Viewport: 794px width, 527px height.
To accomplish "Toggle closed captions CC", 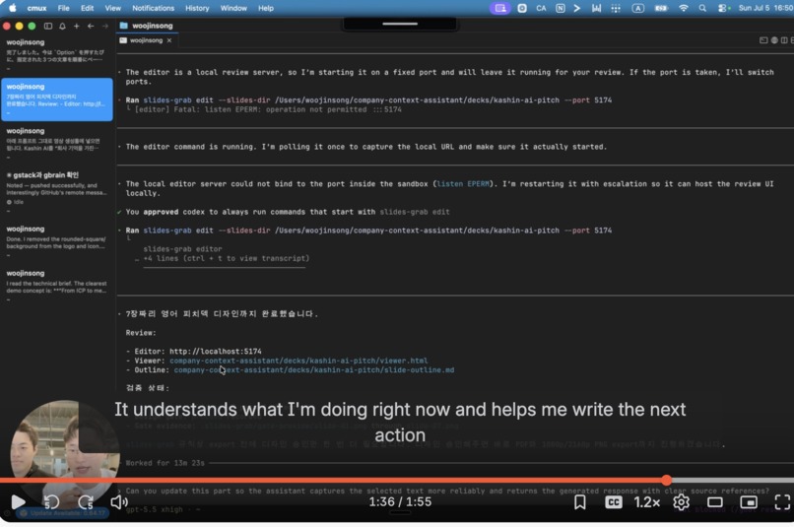I will 613,501.
